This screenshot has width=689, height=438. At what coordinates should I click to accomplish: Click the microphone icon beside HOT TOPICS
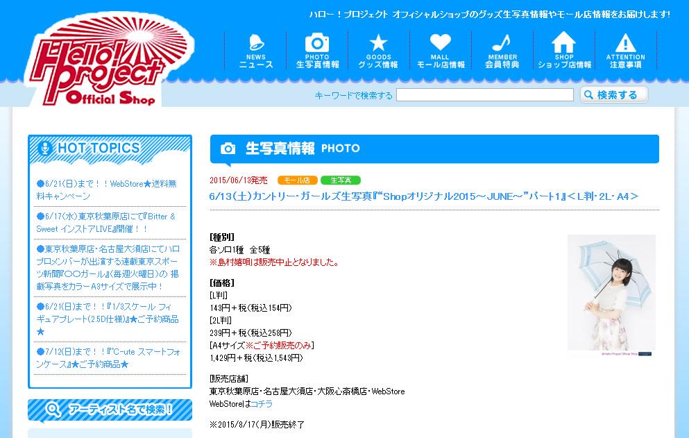44,149
